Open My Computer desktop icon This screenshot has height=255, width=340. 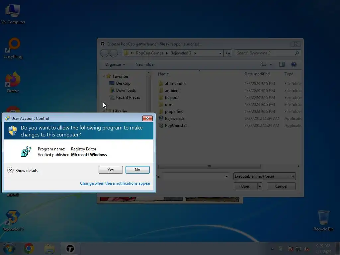coord(13,14)
